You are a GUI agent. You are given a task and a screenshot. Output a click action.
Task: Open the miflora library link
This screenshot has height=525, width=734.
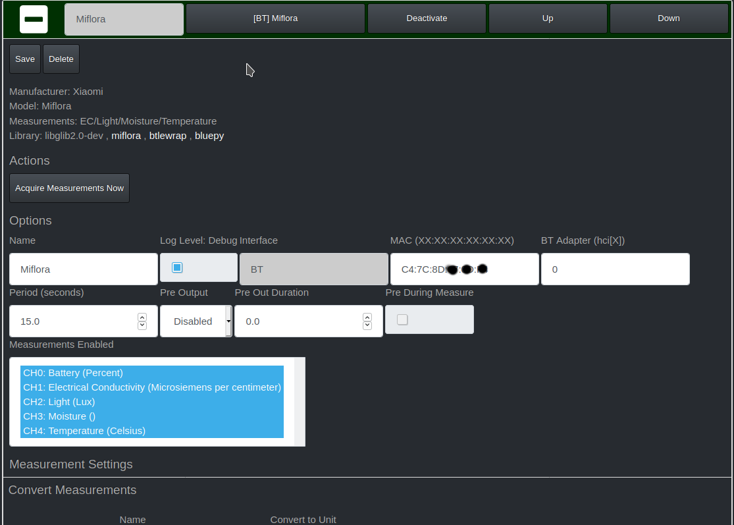(x=126, y=136)
